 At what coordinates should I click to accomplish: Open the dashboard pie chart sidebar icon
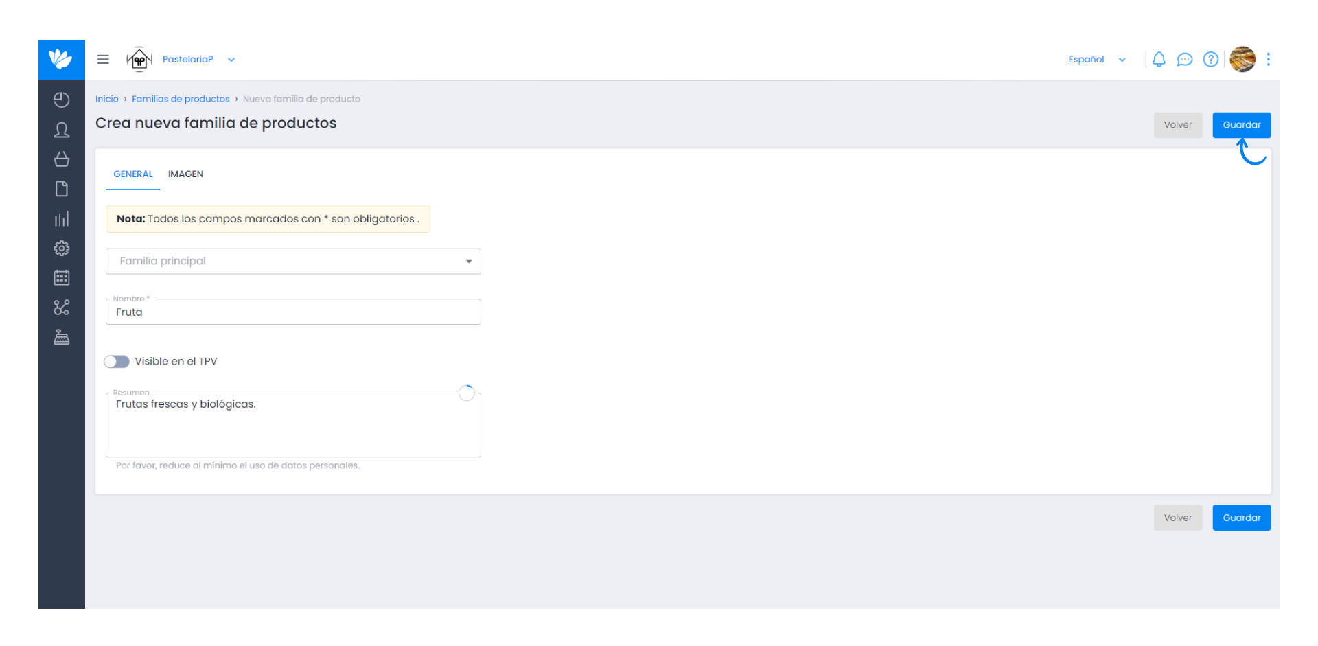(62, 100)
